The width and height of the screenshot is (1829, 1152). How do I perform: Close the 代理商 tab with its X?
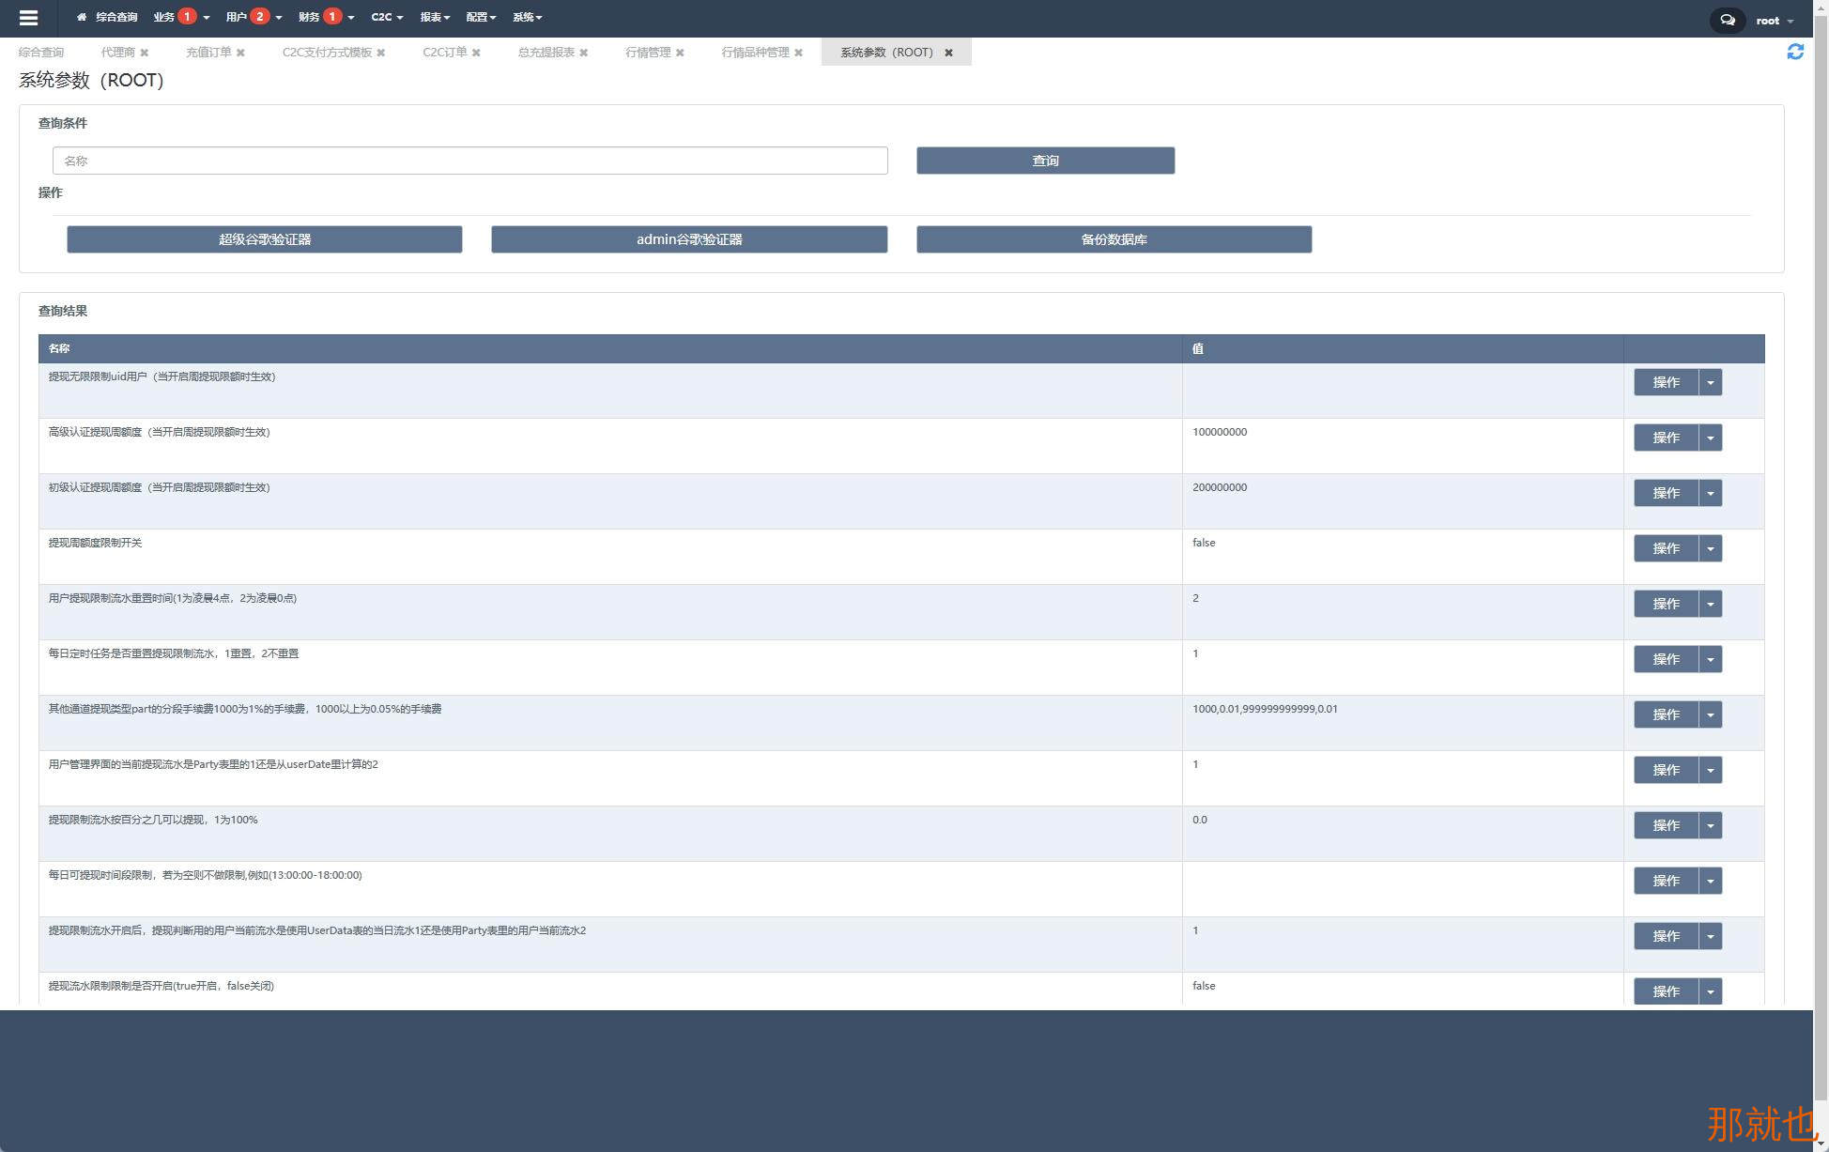coord(145,53)
